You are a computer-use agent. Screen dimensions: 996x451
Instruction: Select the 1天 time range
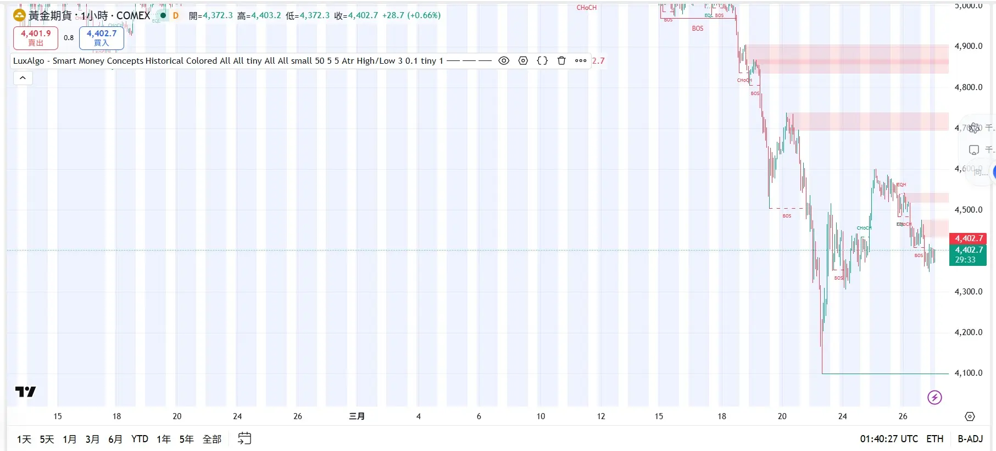(24, 439)
